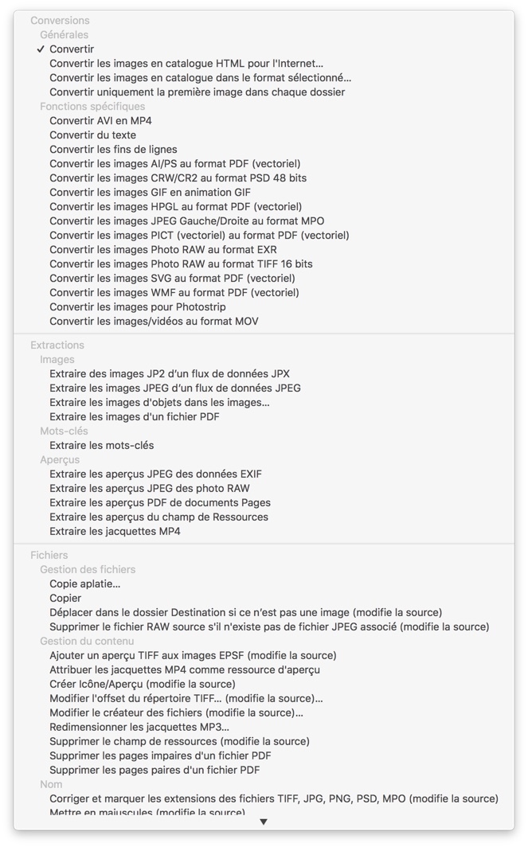Choose the Copier menu entry
The height and width of the screenshot is (847, 528).
coord(264,598)
